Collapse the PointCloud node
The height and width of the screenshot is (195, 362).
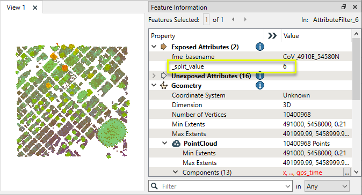click(x=164, y=143)
